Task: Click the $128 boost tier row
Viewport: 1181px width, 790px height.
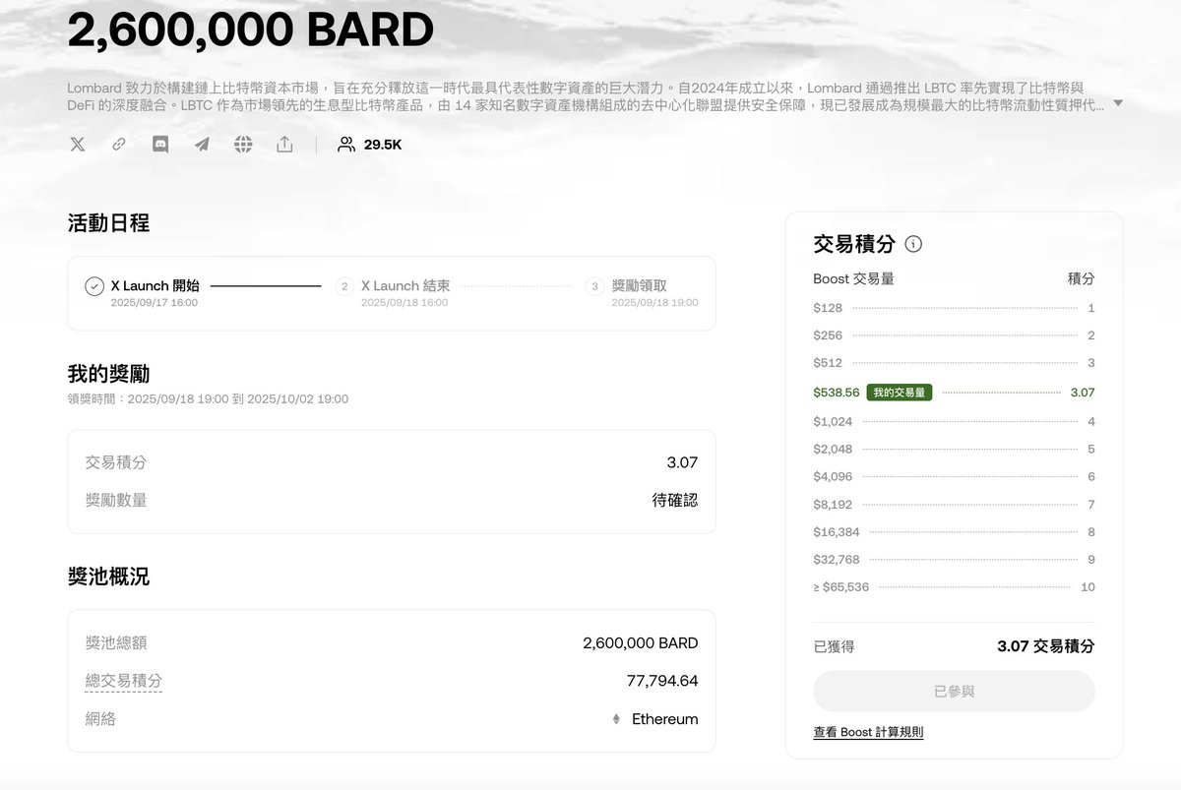Action: point(954,308)
